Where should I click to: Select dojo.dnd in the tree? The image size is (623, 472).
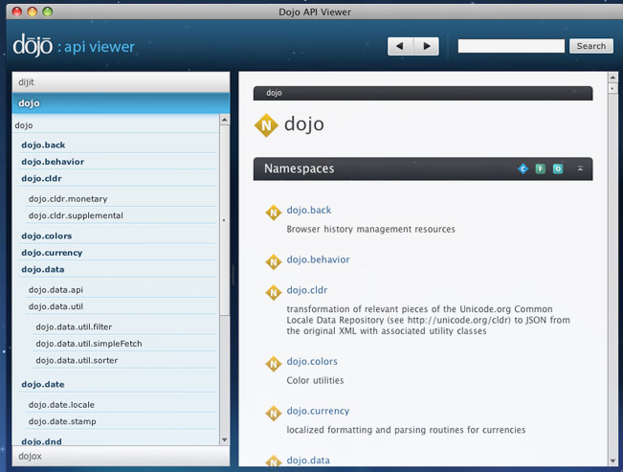tap(118, 441)
